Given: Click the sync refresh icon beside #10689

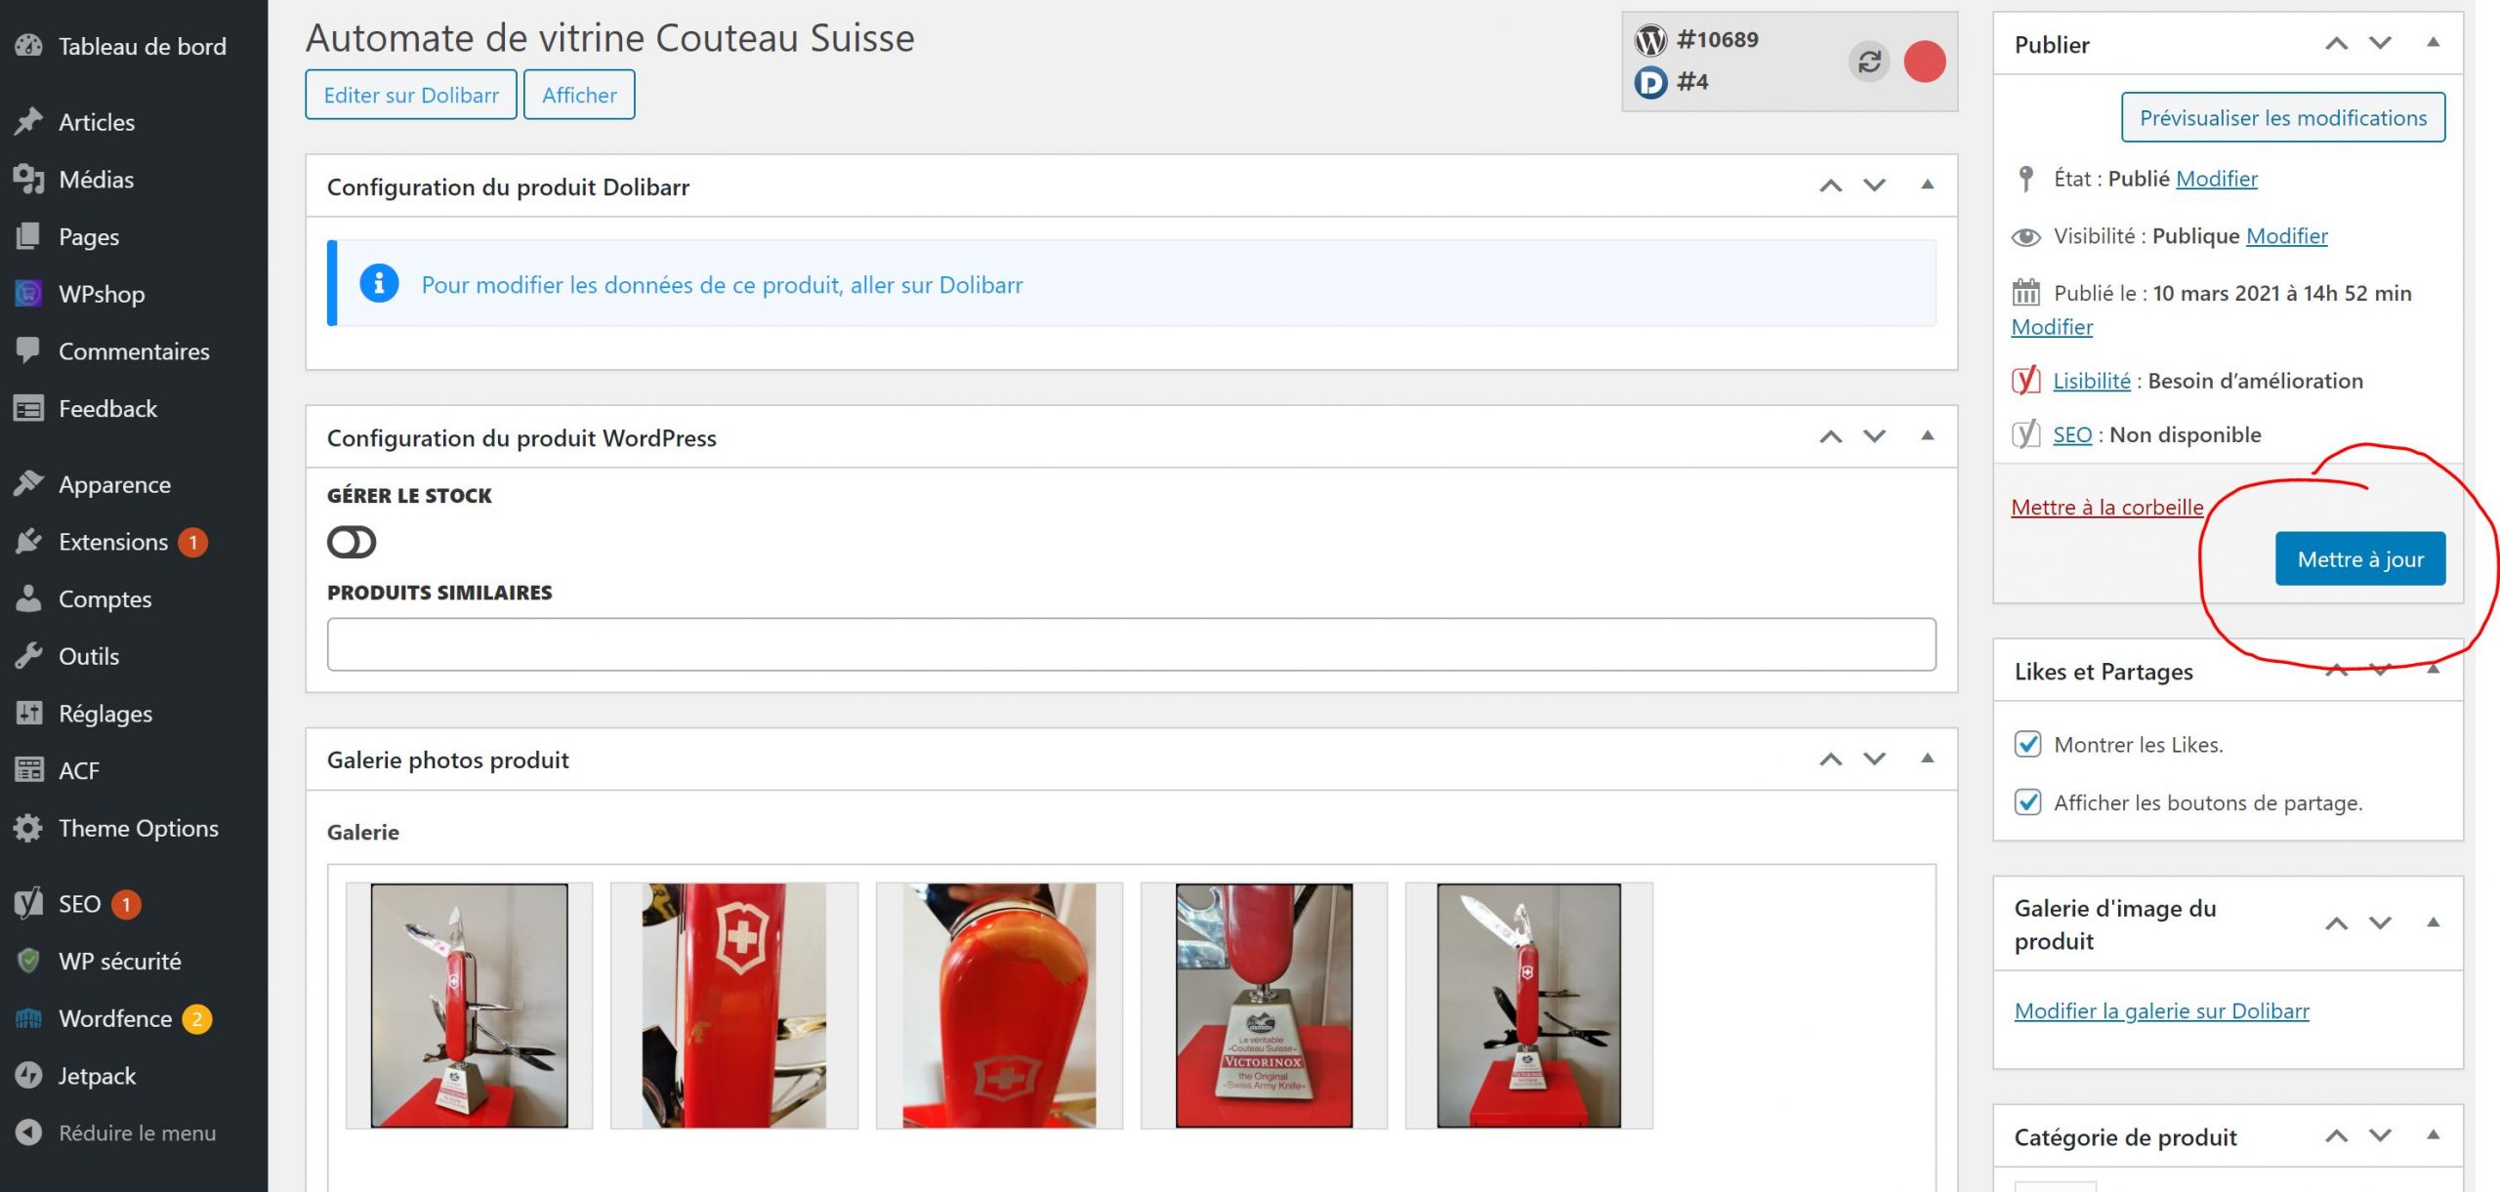Looking at the screenshot, I should (1869, 62).
